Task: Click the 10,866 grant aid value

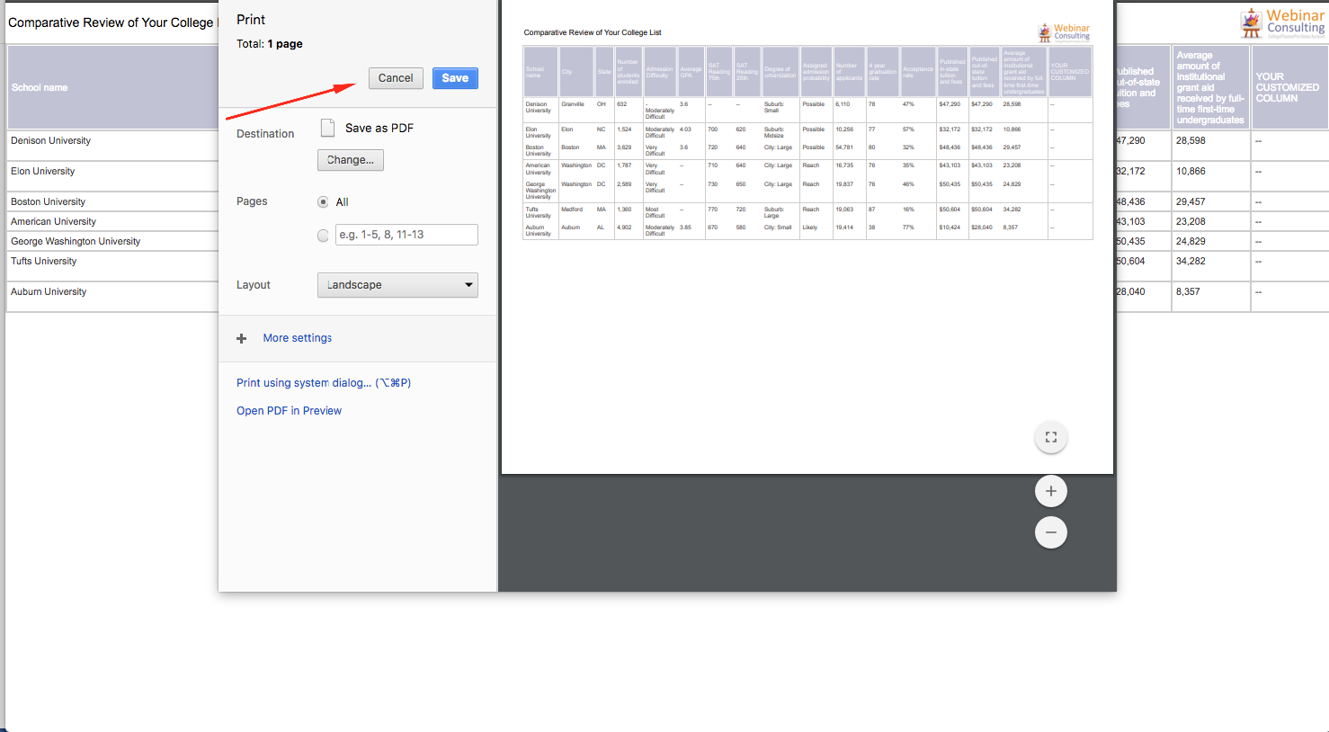Action: click(x=1191, y=172)
